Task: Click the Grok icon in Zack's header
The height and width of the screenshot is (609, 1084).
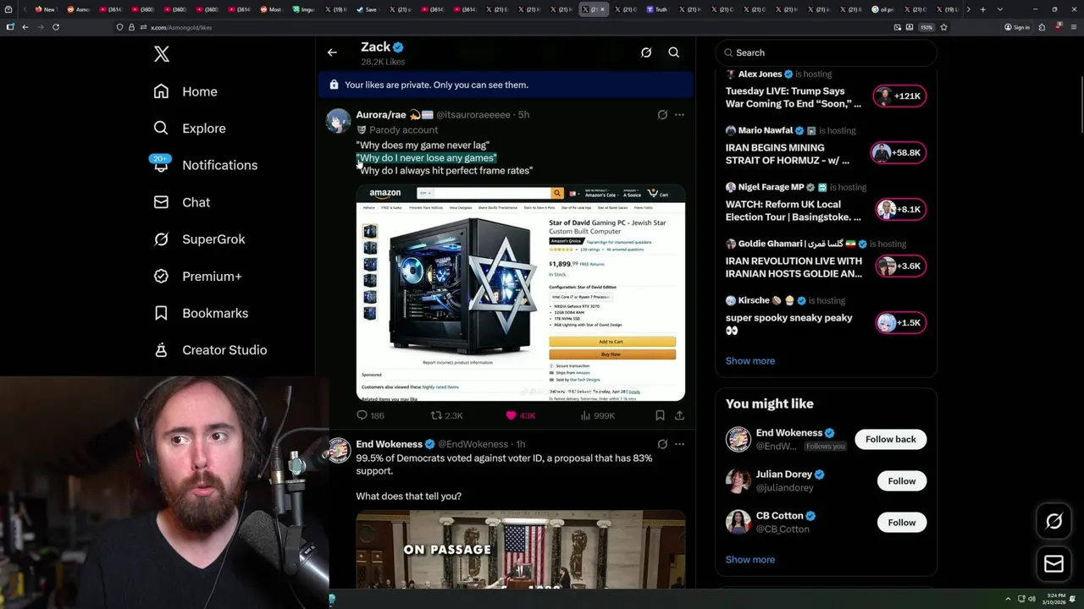Action: [646, 52]
